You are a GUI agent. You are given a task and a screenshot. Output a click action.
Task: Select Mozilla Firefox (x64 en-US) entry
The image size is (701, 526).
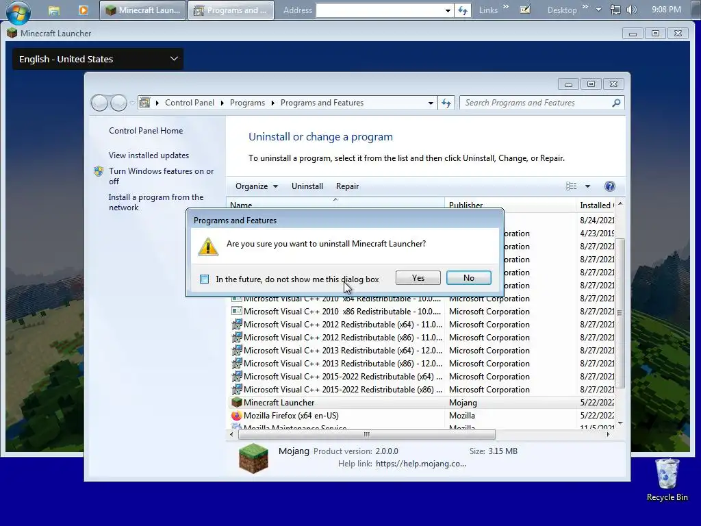pos(420,416)
